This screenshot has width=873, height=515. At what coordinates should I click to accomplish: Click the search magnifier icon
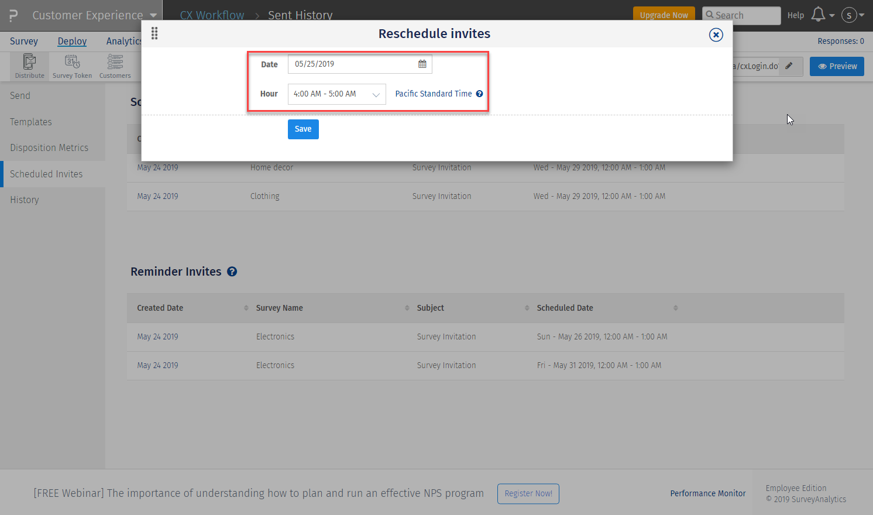(x=710, y=15)
